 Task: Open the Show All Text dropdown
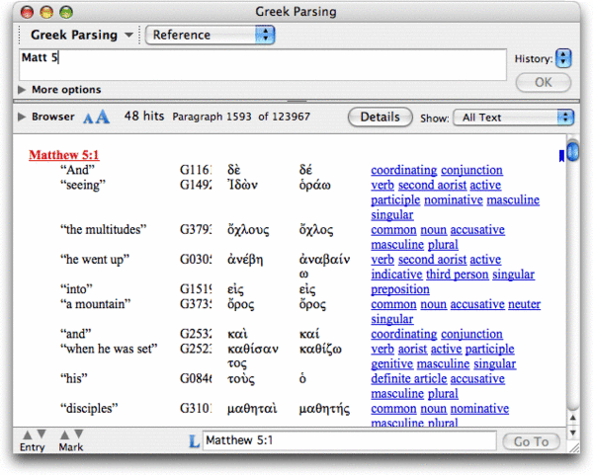513,118
